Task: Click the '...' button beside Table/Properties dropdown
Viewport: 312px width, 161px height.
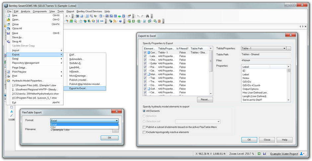Action: (x=289, y=48)
